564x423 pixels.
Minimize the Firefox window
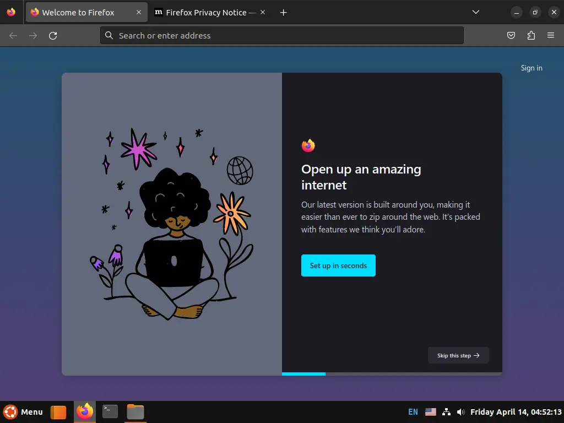(517, 12)
